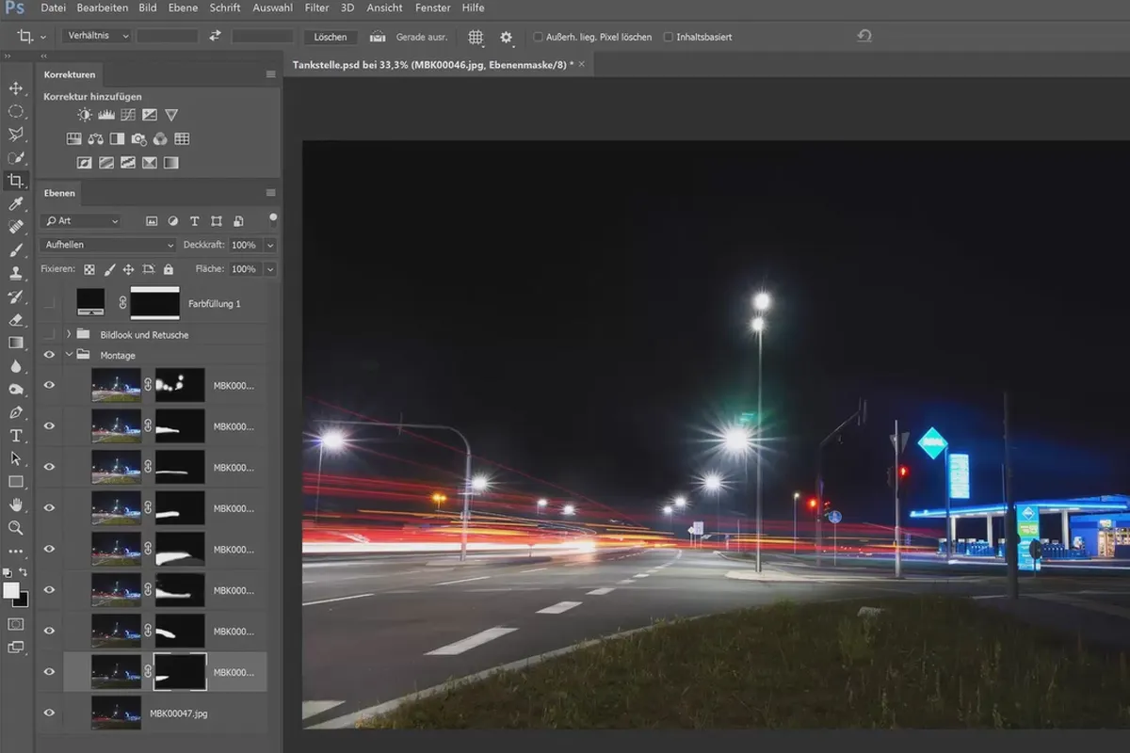Add a Levels adjustment
Viewport: 1130px width, 753px height.
[106, 115]
